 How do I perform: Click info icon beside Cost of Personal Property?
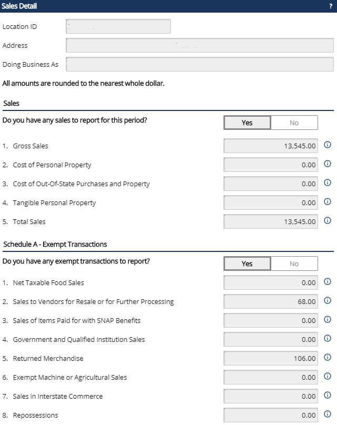coord(328,164)
